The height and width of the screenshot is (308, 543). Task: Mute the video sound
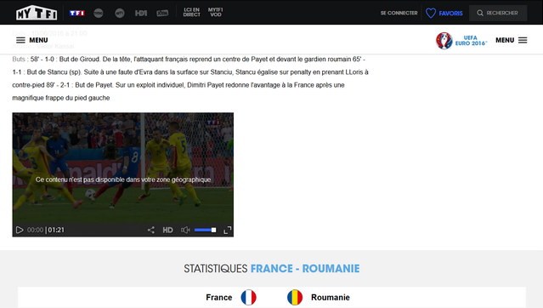[185, 230]
